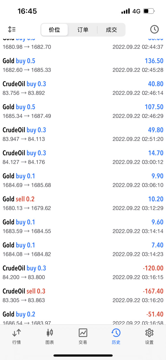Switch to the 订单 segment
Viewport: 166px width, 360px height.
pos(83,30)
